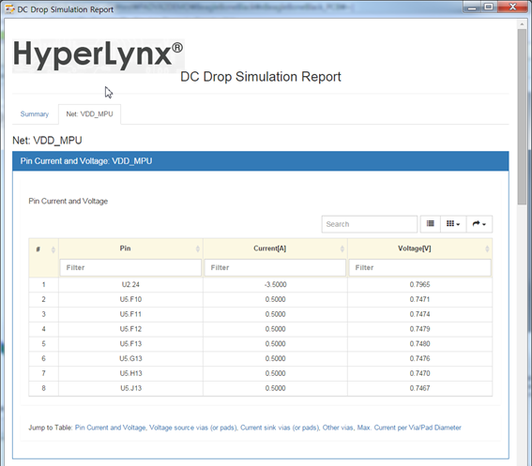Image resolution: width=532 pixels, height=466 pixels.
Task: Click the Current[A] Filter box
Action: click(x=275, y=267)
